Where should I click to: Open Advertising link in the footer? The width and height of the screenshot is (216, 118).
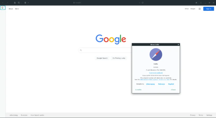coord(14,115)
